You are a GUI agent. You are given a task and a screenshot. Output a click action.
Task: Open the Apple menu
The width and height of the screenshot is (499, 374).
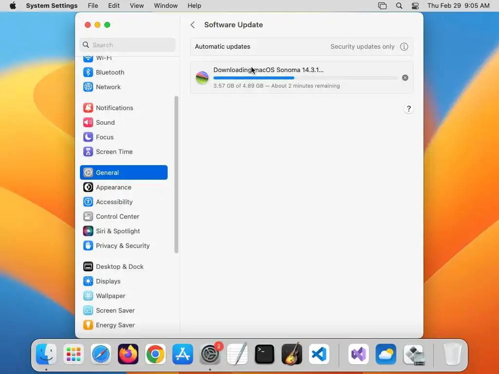(x=13, y=6)
